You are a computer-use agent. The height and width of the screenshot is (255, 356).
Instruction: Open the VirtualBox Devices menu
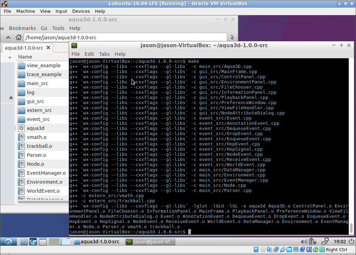(x=81, y=11)
